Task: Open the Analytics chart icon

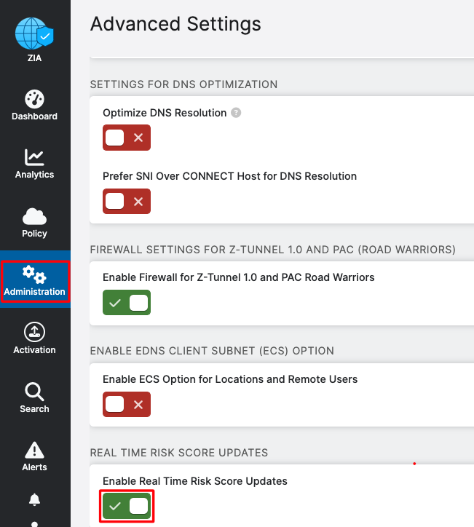Action: pyautogui.click(x=34, y=157)
